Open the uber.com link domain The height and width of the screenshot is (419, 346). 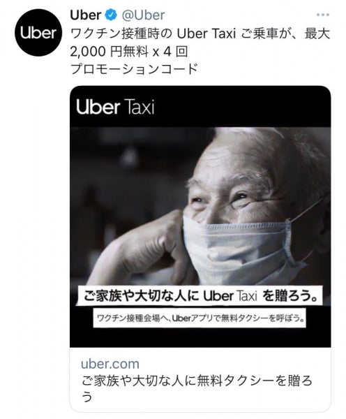(x=110, y=364)
